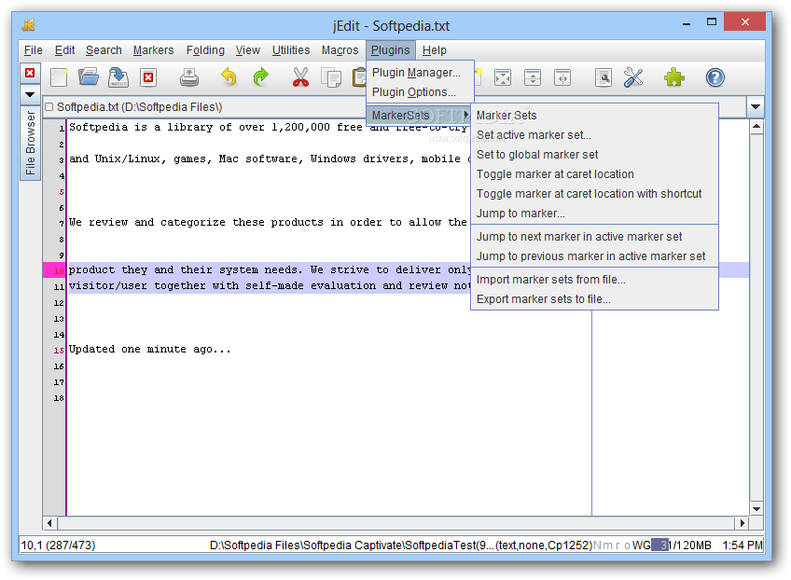Viewport: 791px width, 580px height.
Task: Choose Set active marker set...
Action: point(594,135)
